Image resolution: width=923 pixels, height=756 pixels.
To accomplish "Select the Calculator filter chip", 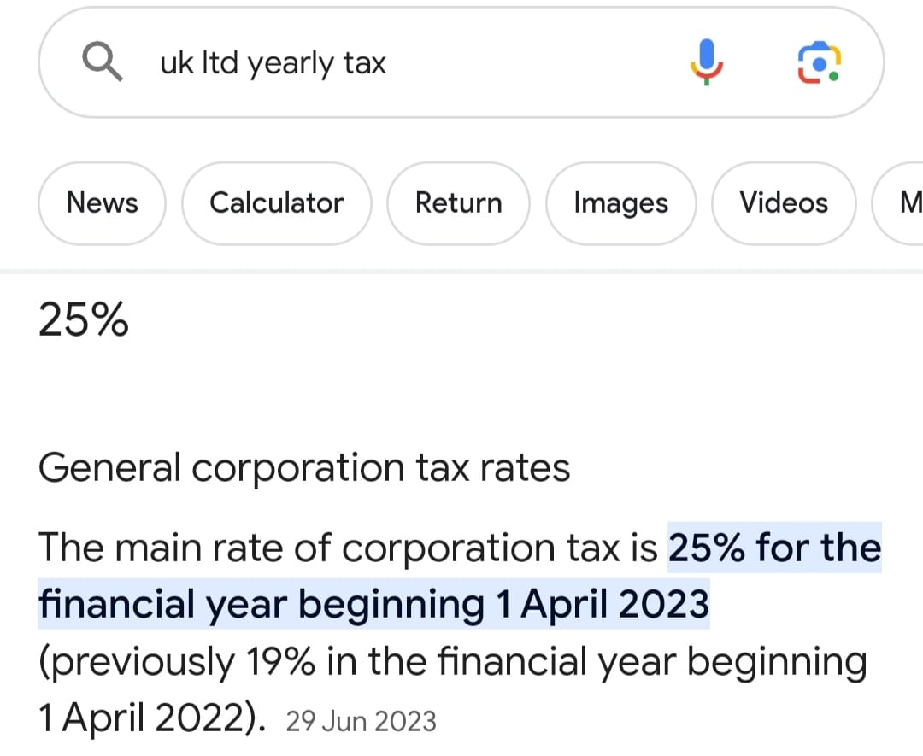I will tap(277, 203).
